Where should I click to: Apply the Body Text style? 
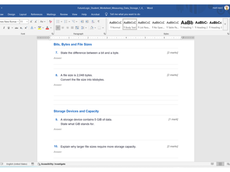(130, 24)
